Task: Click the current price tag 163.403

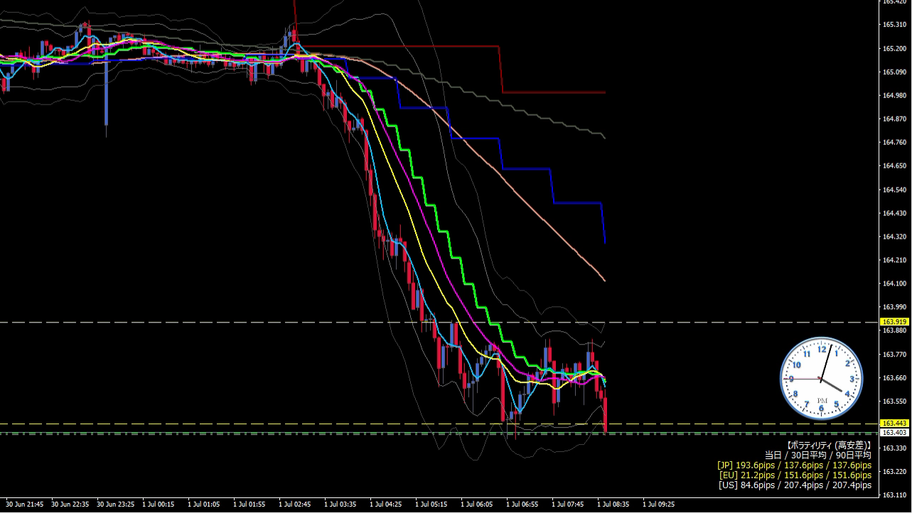Action: 896,432
